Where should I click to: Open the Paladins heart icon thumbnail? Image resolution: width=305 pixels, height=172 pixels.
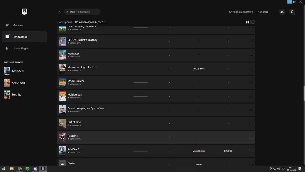63,137
